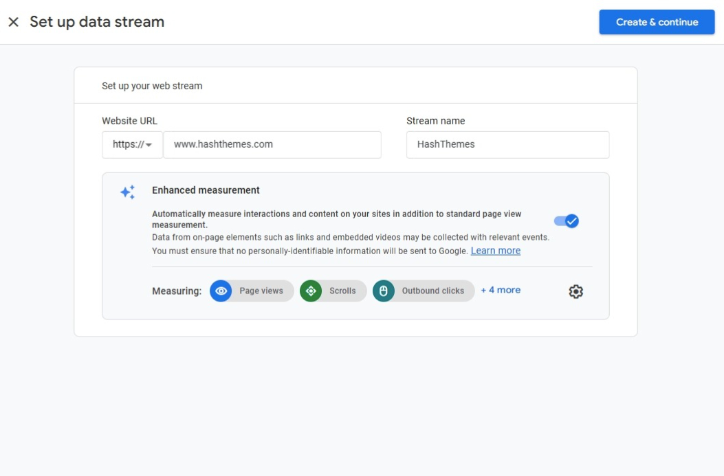Open the https:// protocol dropdown
Screen dimensions: 724x476
[x=133, y=145]
